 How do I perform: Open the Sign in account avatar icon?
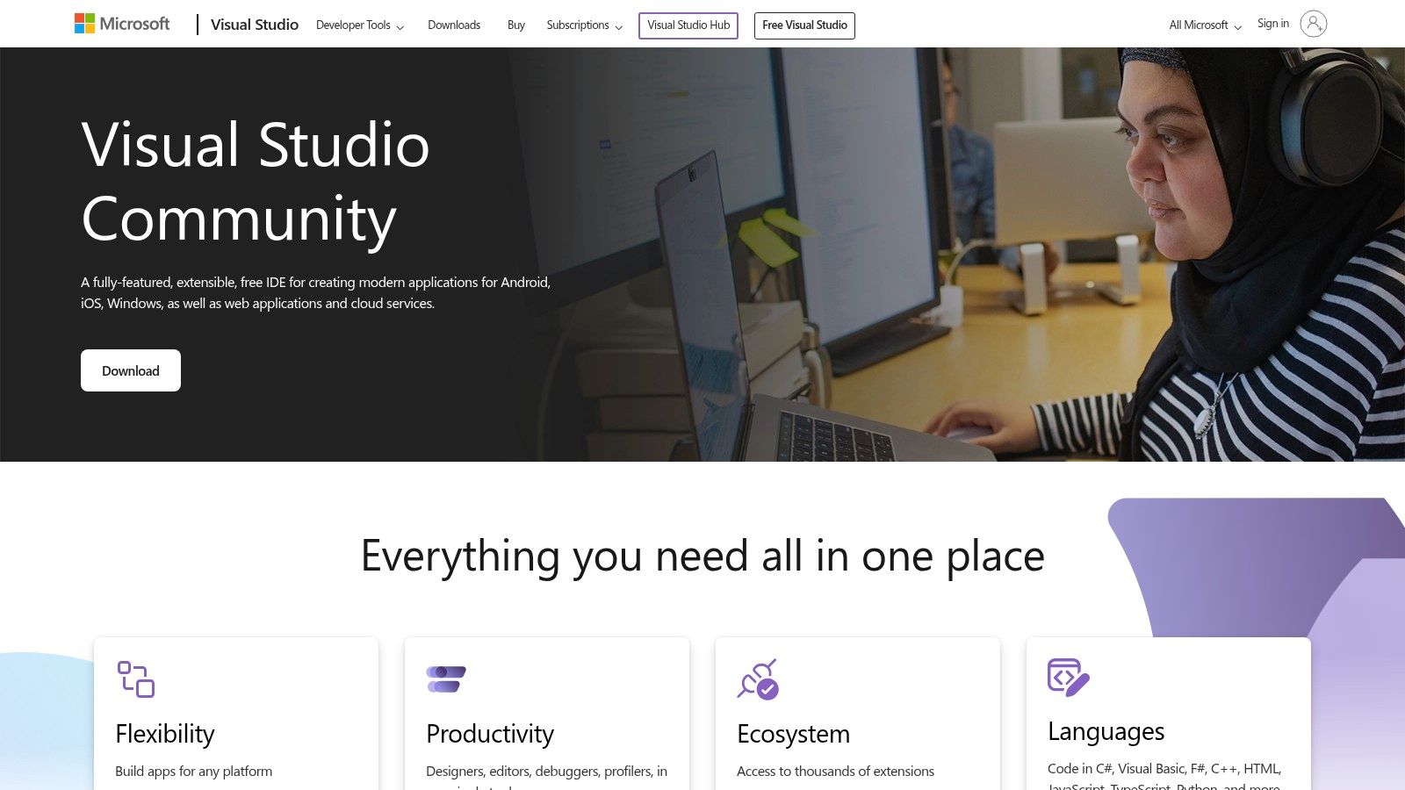coord(1313,24)
